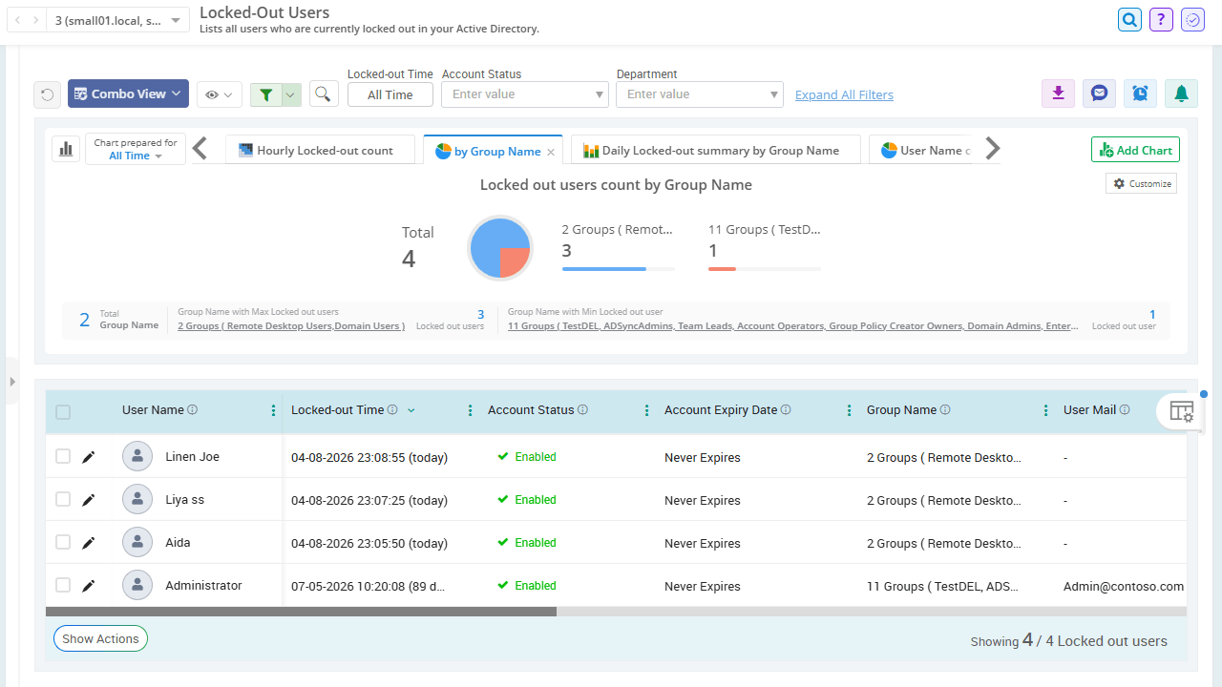Click the alarm clock schedule icon
Viewport: 1222px width, 687px height.
click(1141, 94)
